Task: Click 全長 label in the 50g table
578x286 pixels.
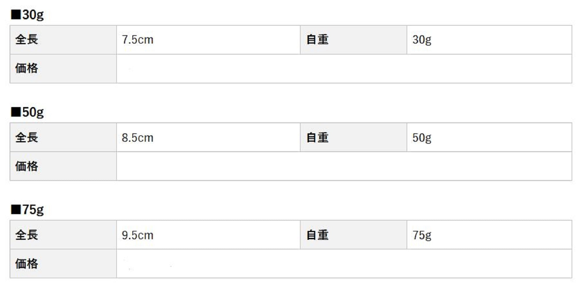Action: 27,137
